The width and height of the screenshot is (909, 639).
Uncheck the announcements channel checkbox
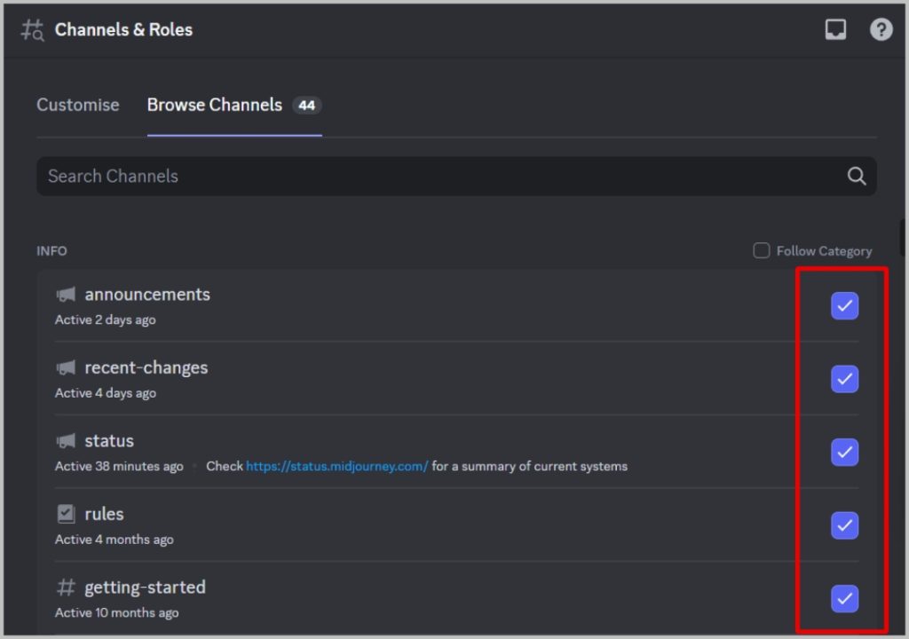[844, 306]
